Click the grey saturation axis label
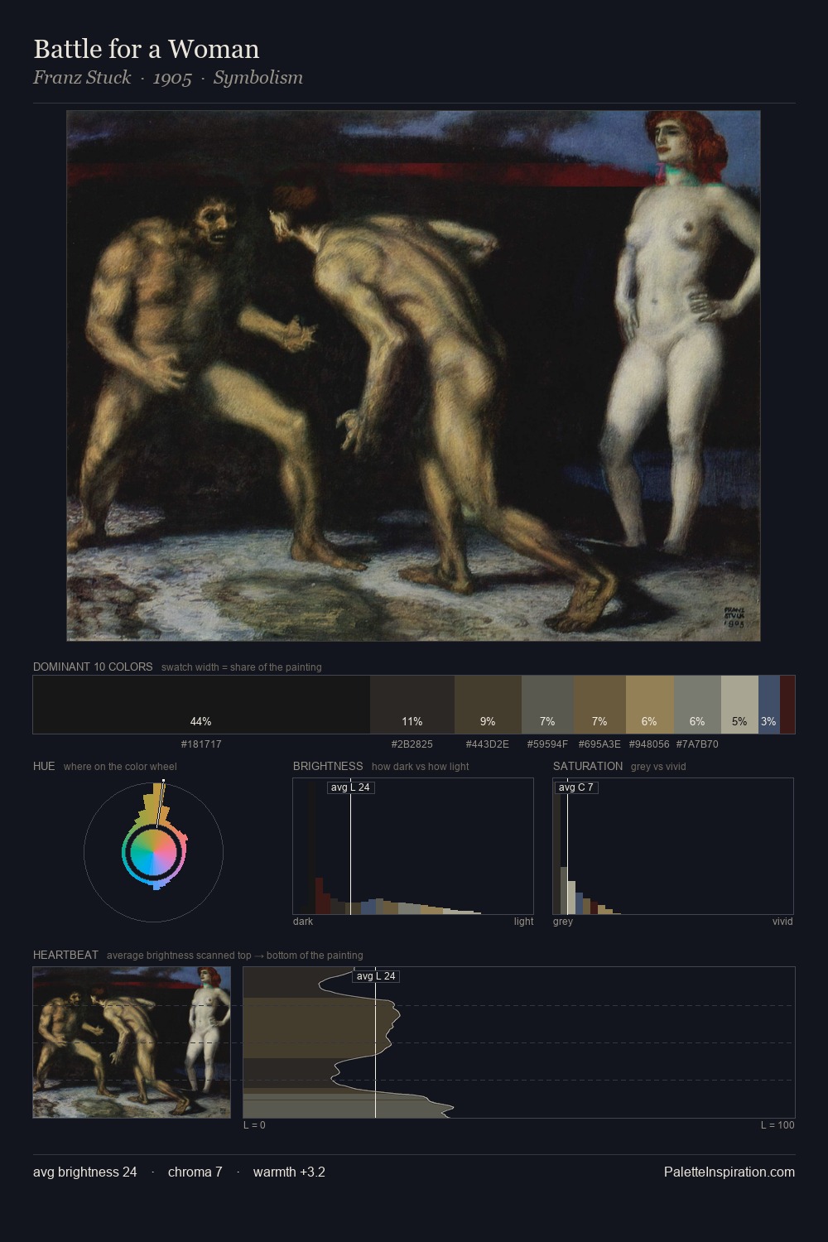 [563, 922]
